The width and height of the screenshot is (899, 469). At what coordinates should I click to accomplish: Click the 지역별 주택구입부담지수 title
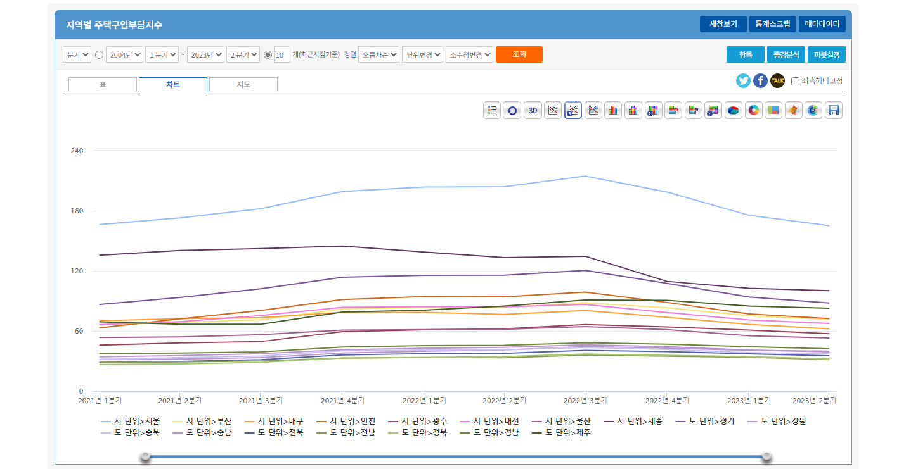tap(114, 25)
